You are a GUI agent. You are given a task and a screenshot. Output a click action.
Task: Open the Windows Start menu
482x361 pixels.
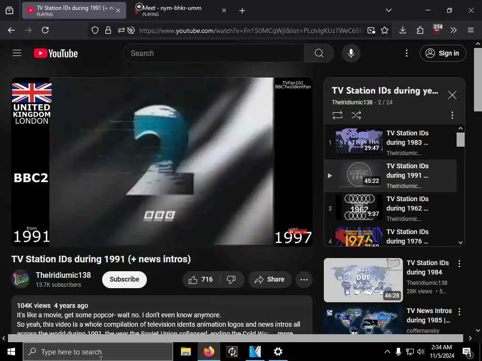tap(11, 352)
